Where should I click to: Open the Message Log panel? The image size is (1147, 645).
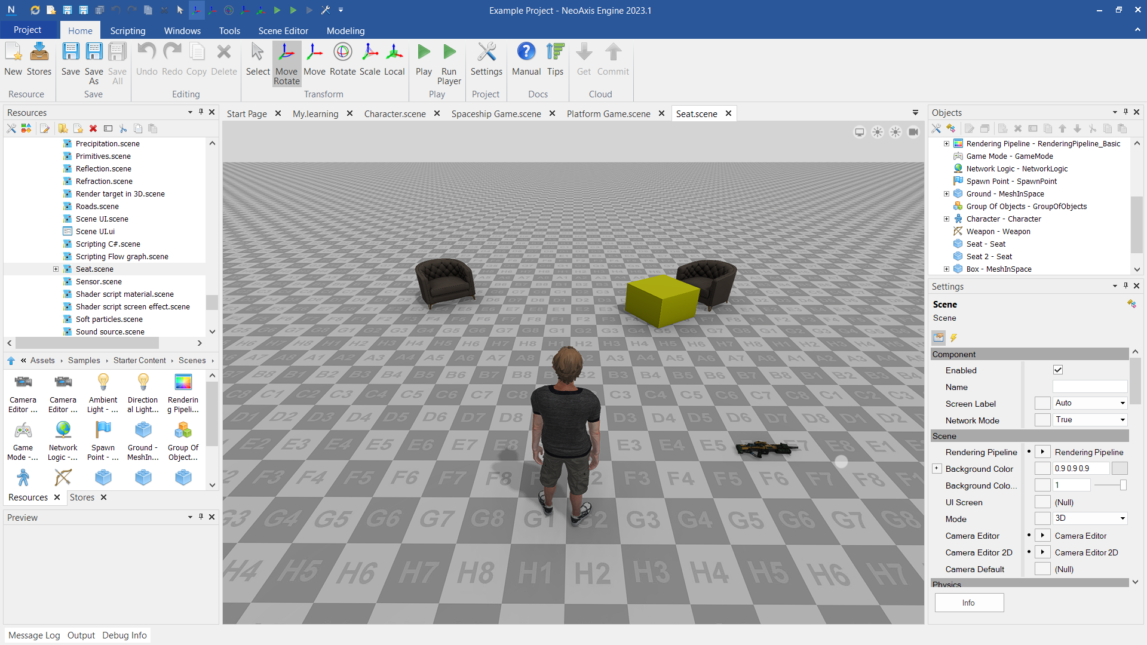pos(34,635)
